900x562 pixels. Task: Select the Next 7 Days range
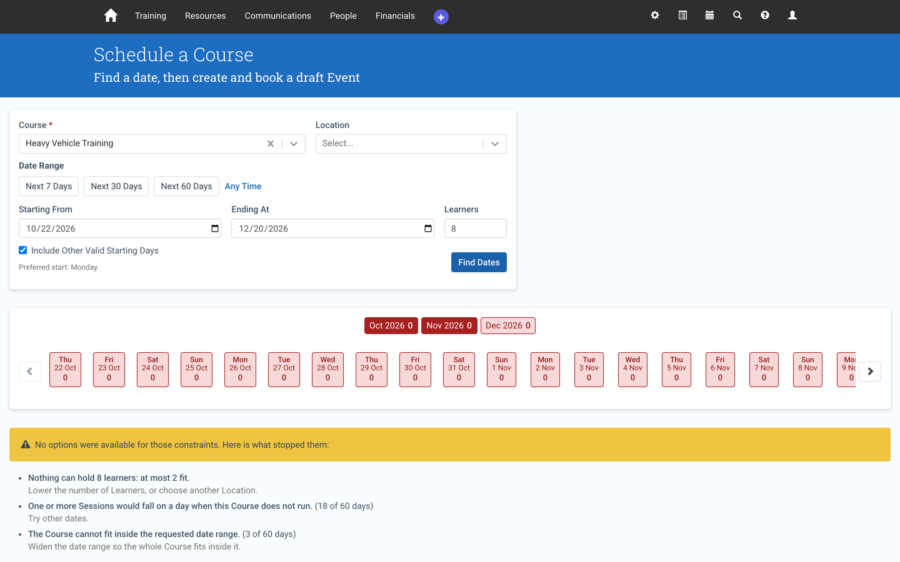coord(49,186)
